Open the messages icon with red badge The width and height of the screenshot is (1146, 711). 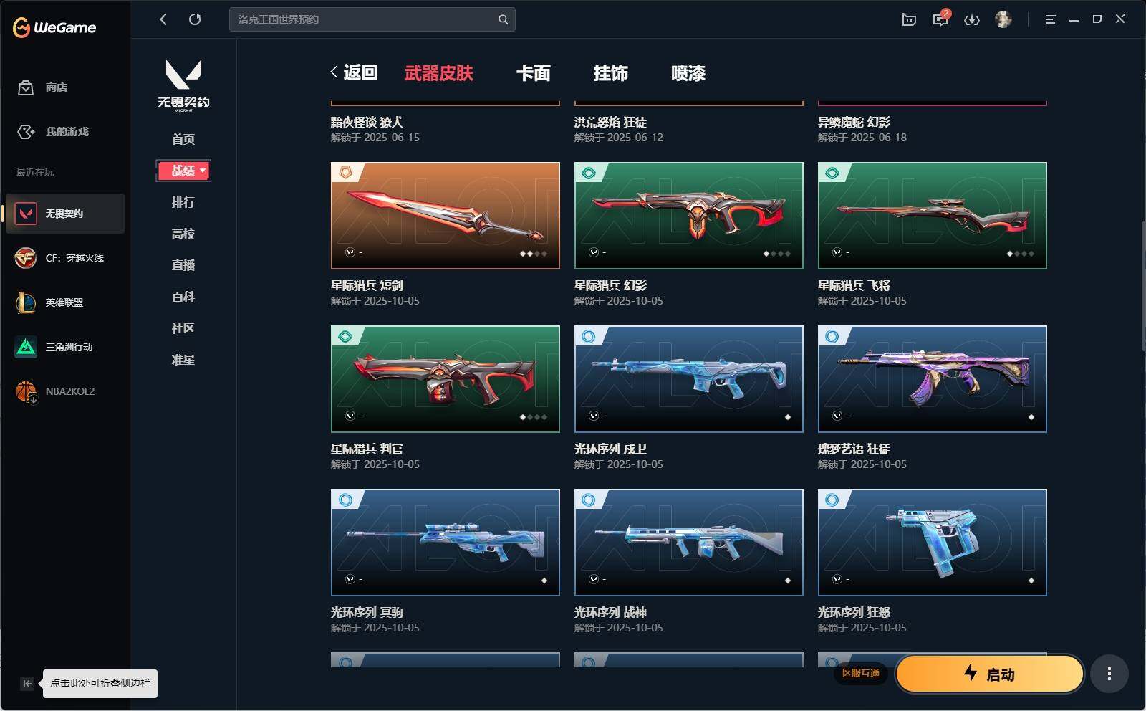[x=940, y=19]
